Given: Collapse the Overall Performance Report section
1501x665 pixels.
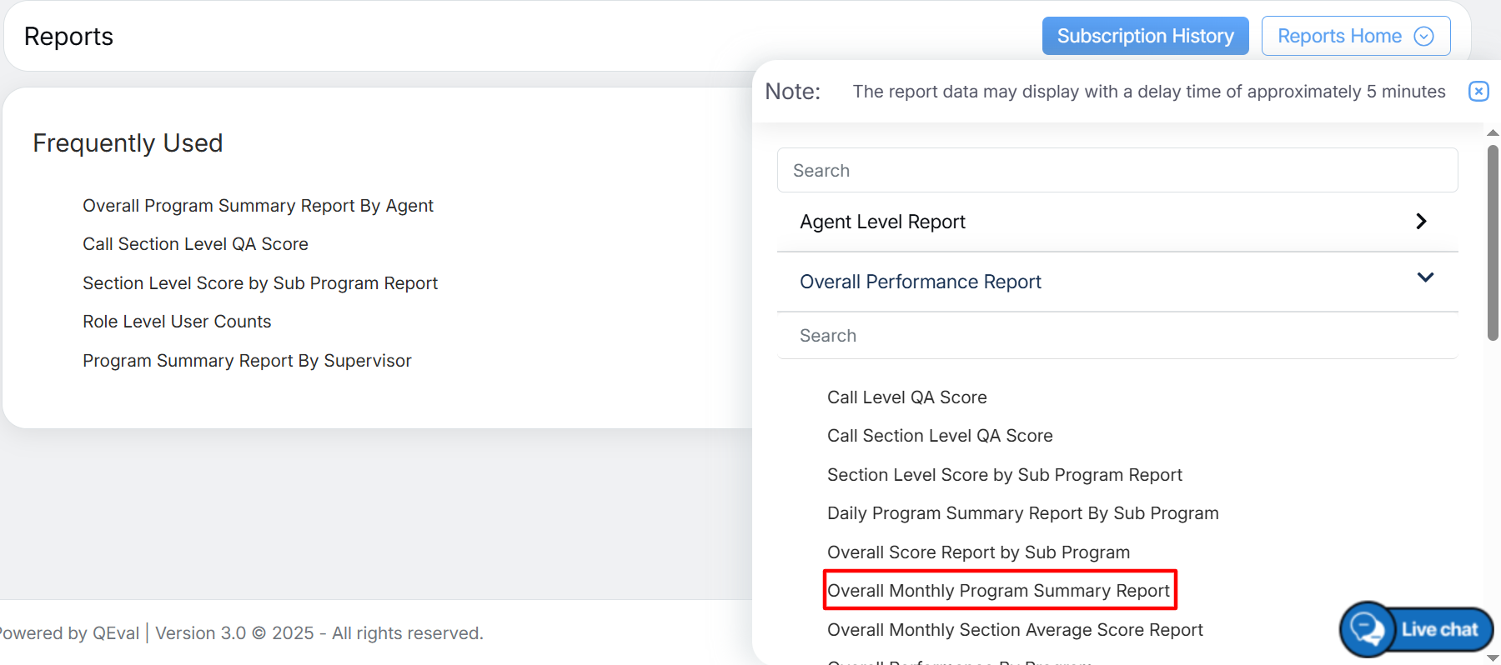Looking at the screenshot, I should pos(1425,278).
